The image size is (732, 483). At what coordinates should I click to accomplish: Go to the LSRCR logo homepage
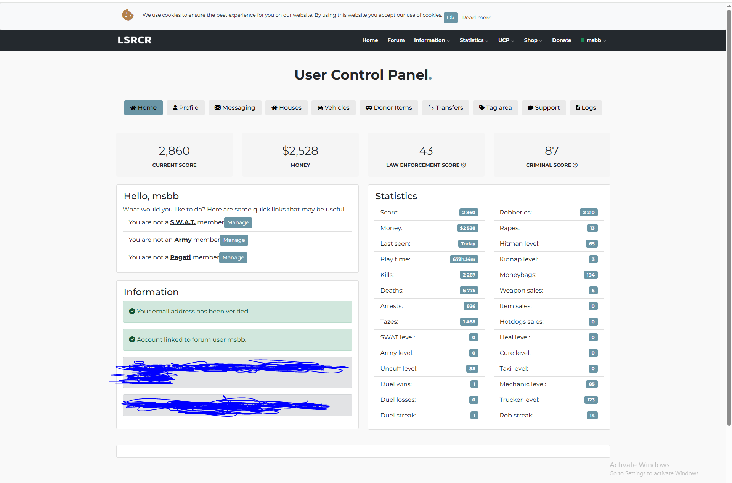135,40
